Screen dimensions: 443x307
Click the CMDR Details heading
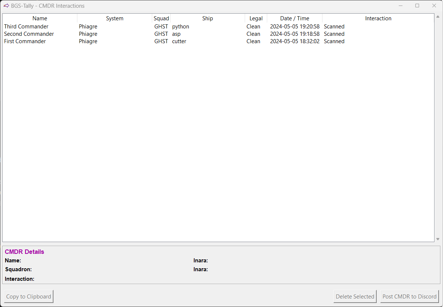pyautogui.click(x=24, y=252)
